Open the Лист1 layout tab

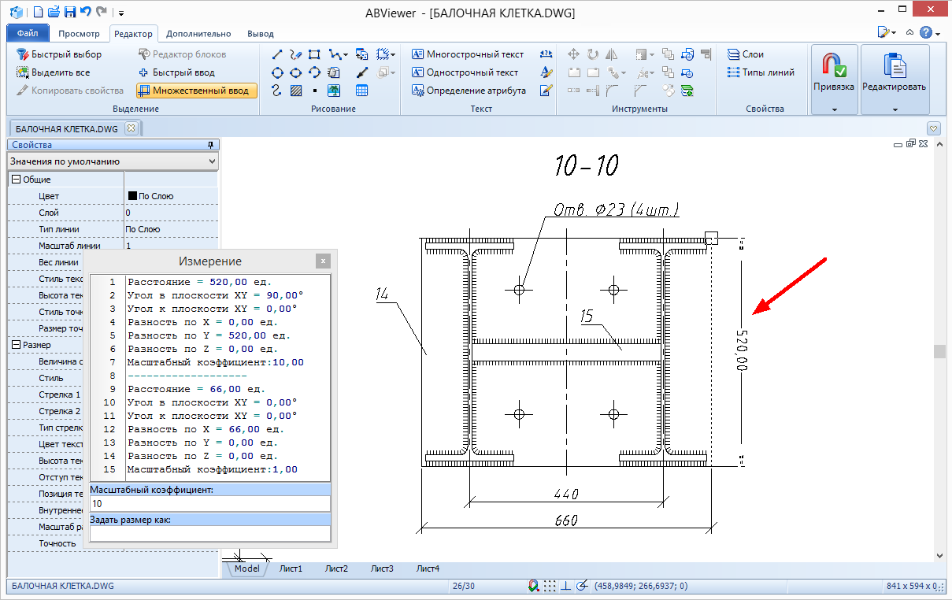[291, 569]
